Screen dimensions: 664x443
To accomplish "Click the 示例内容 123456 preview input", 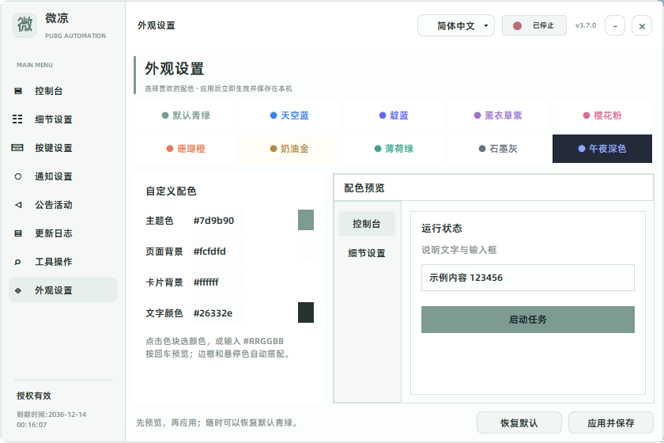I will 528,278.
